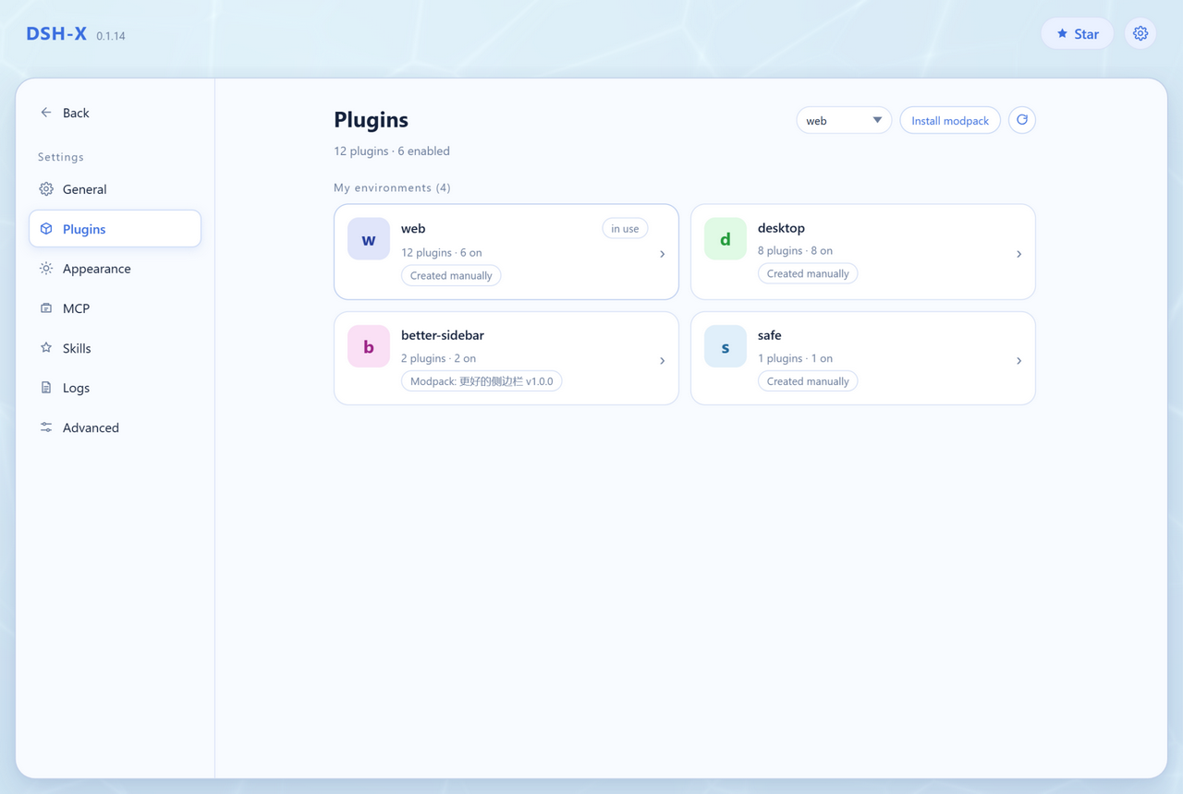The width and height of the screenshot is (1183, 794).
Task: Click the version number 0.1.14
Action: point(111,36)
